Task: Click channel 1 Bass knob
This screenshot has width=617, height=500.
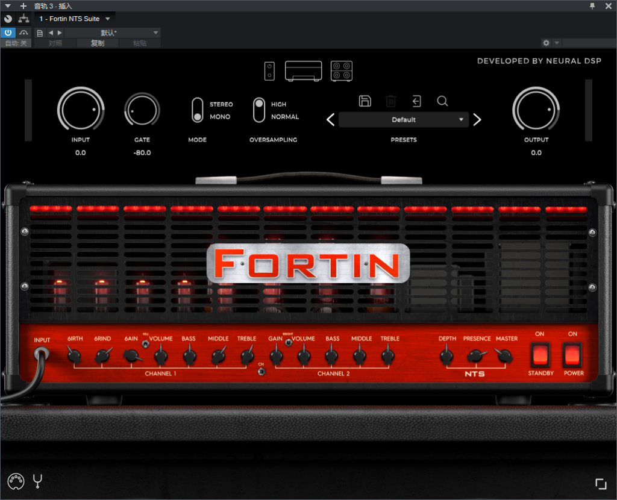Action: 190,356
